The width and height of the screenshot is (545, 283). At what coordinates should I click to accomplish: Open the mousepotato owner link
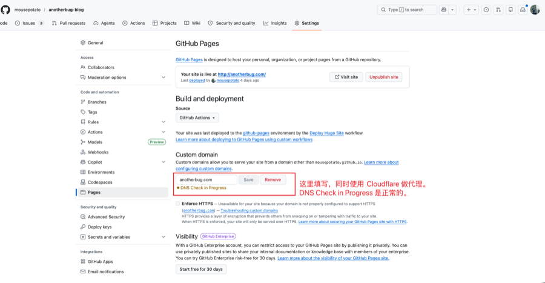click(27, 10)
